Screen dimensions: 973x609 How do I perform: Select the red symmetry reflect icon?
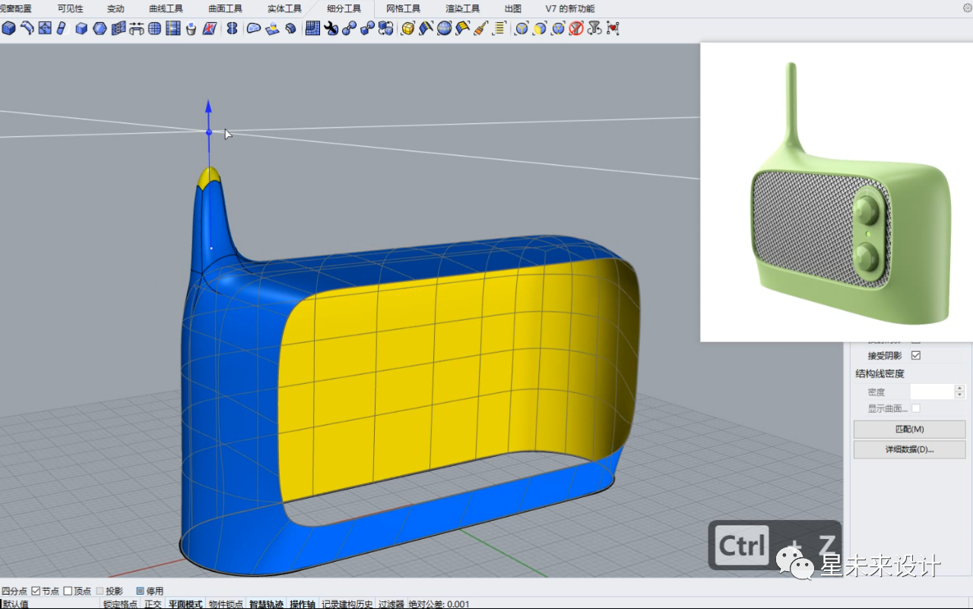[210, 28]
